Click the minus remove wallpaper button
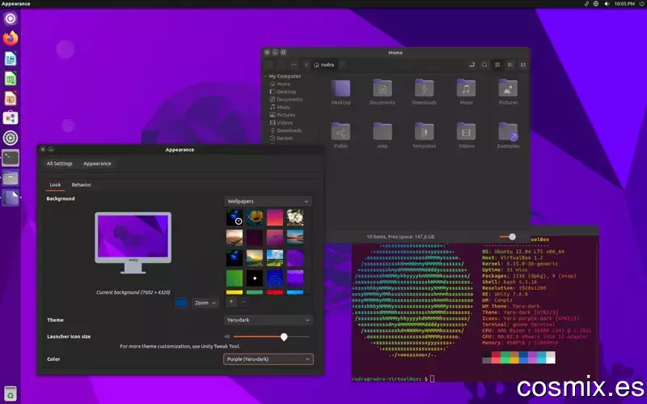Screen dimensions: 647x404 coord(243,301)
